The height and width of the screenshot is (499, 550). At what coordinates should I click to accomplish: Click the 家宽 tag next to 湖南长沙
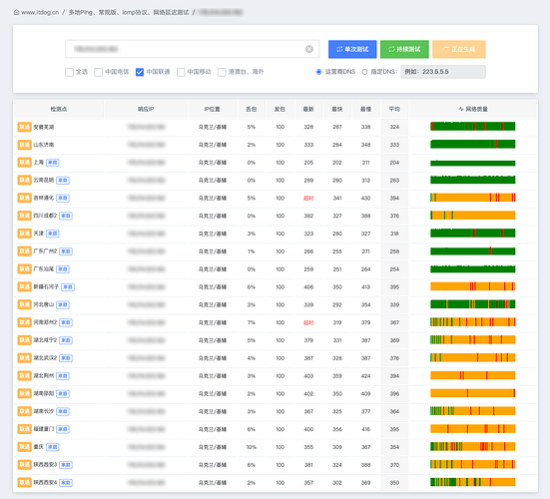click(63, 411)
